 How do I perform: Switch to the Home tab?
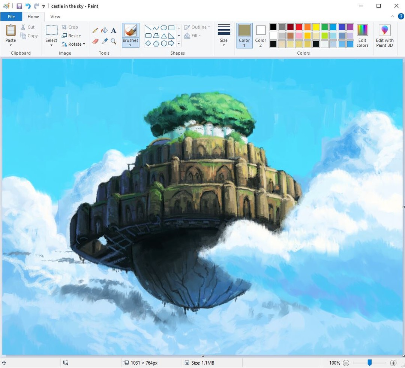[x=33, y=16]
